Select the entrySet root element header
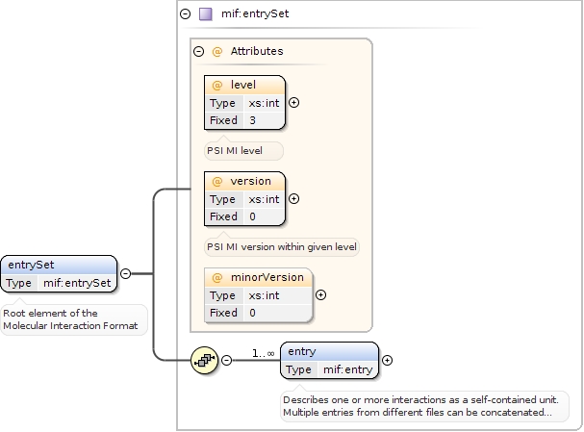The height and width of the screenshot is (432, 584). pyautogui.click(x=59, y=265)
